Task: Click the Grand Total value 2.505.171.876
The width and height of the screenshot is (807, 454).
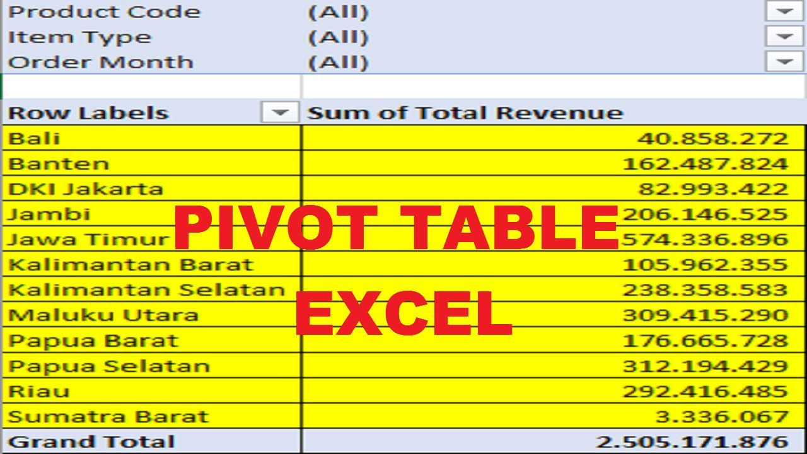Action: [692, 442]
